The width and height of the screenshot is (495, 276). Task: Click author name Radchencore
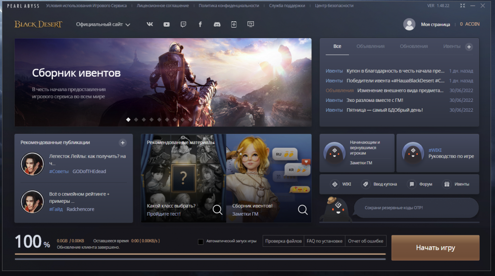[81, 209]
